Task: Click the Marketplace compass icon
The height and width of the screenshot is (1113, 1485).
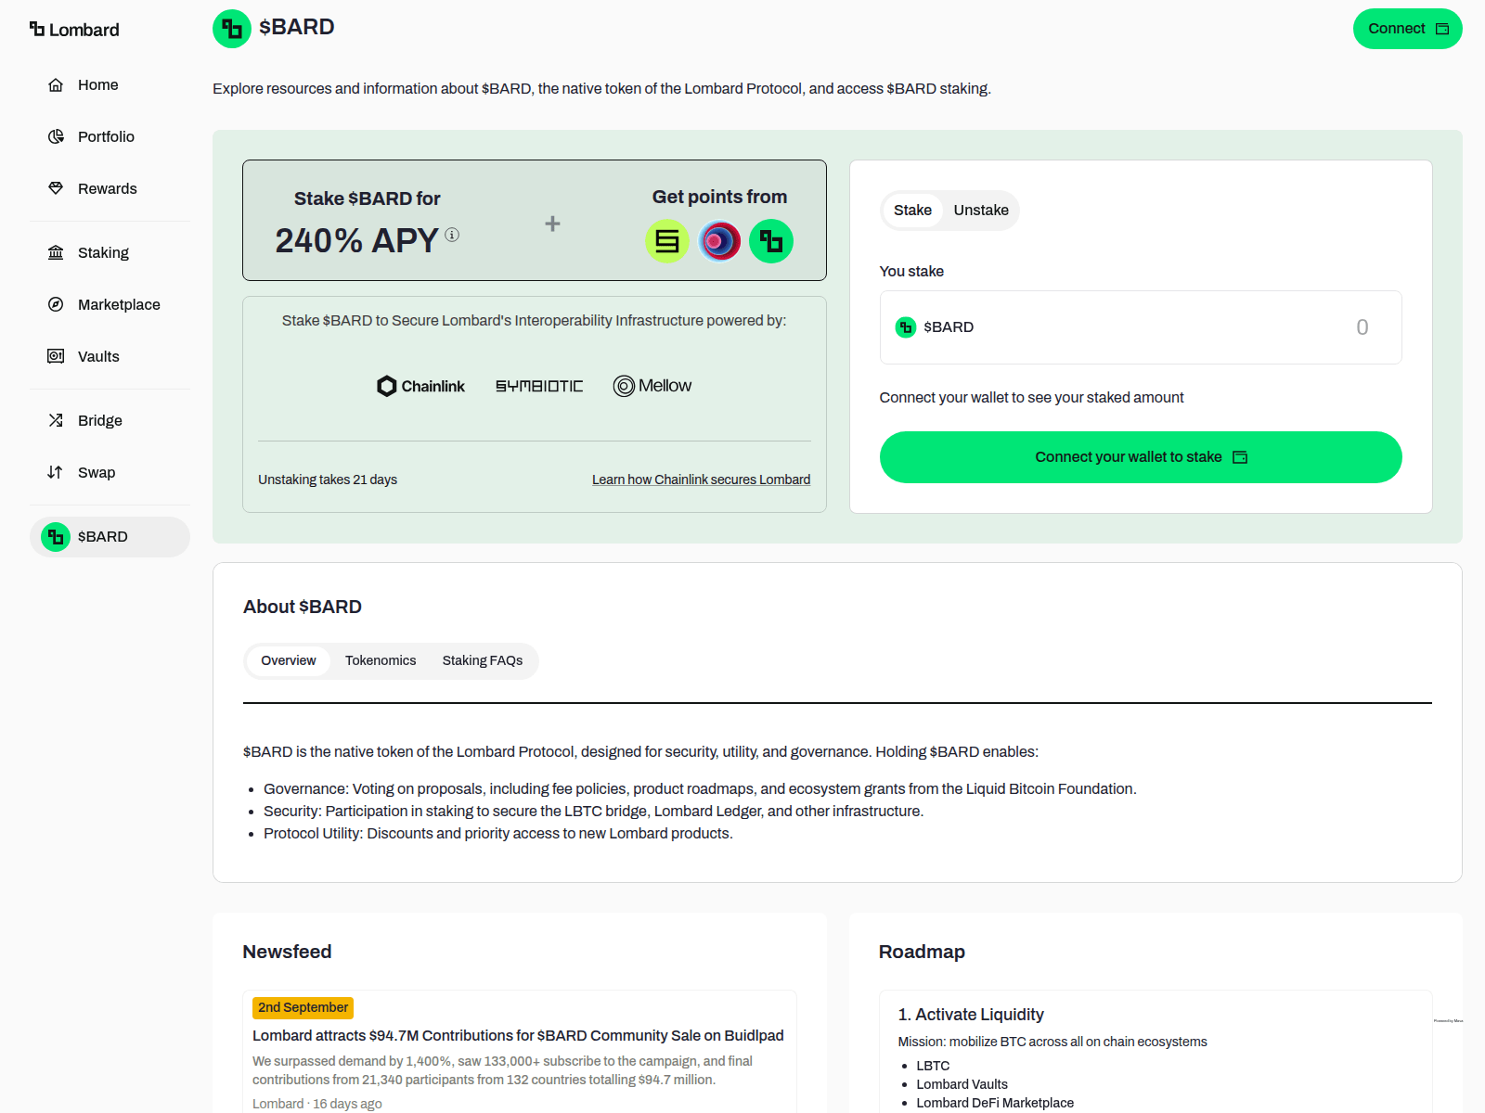Action: (56, 304)
